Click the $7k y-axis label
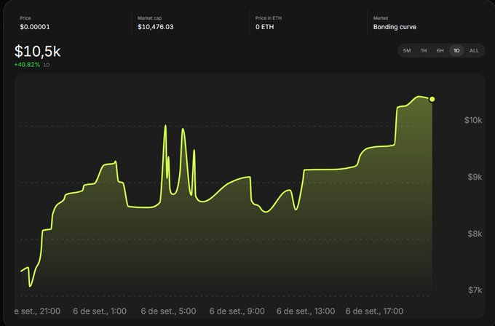The height and width of the screenshot is (326, 495). coord(475,290)
